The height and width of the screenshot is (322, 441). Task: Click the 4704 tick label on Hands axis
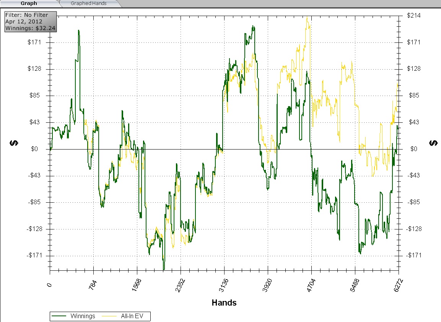pos(311,285)
